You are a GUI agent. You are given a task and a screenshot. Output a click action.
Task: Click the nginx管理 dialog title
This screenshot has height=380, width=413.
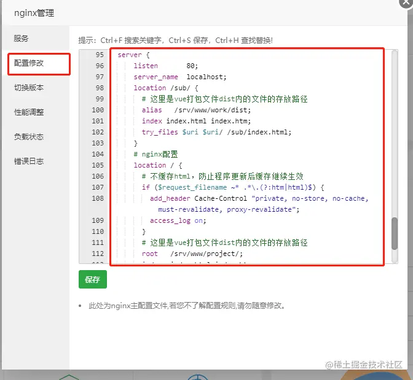coord(34,13)
